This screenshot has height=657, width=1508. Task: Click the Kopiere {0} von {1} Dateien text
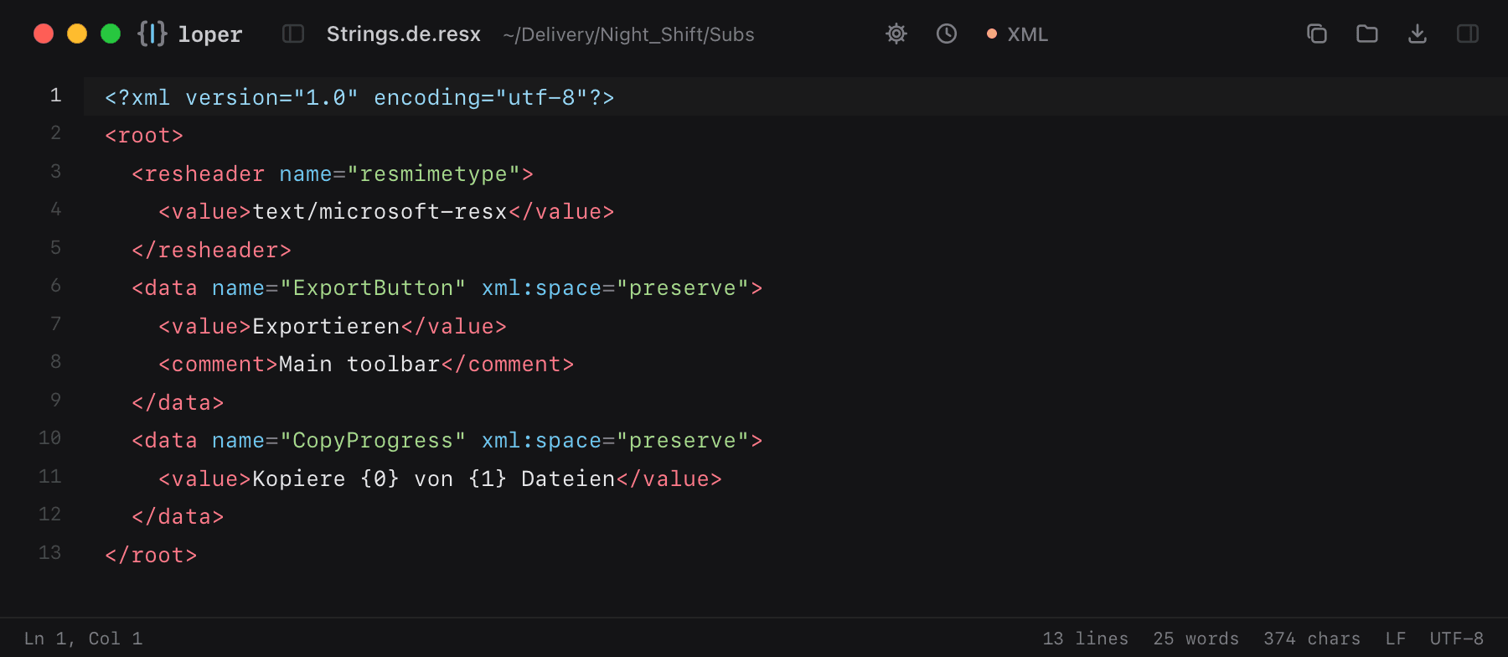coord(434,479)
